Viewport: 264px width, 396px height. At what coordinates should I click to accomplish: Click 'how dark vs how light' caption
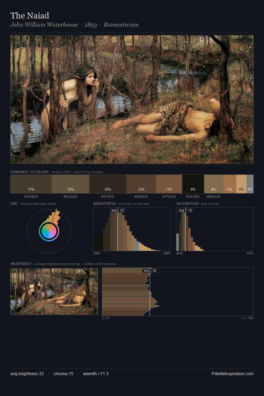[134, 204]
